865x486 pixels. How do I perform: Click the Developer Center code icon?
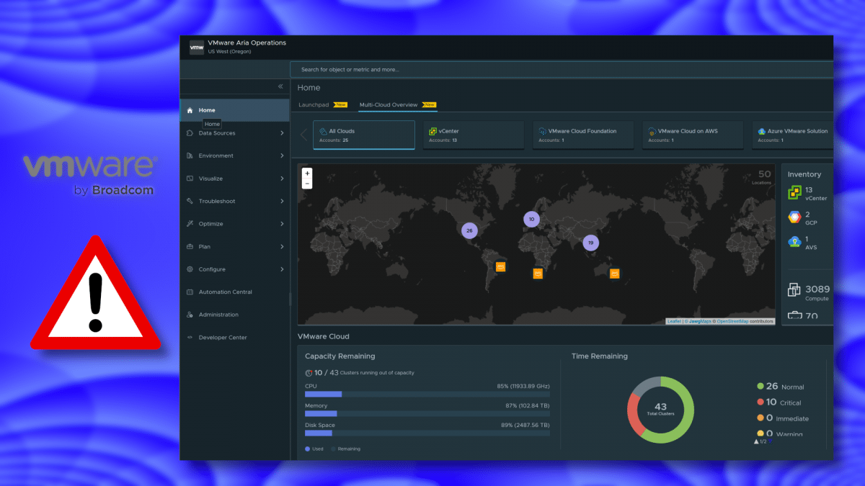pos(190,338)
